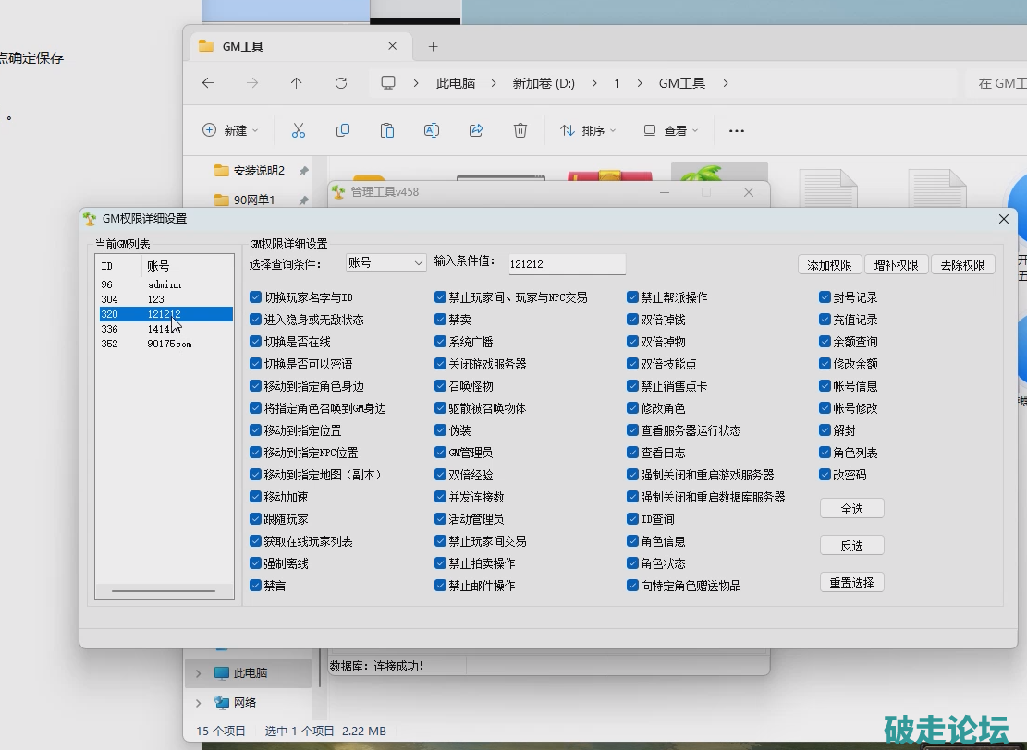This screenshot has width=1027, height=750.
Task: Click the Share icon in Explorer toolbar
Action: tap(476, 131)
